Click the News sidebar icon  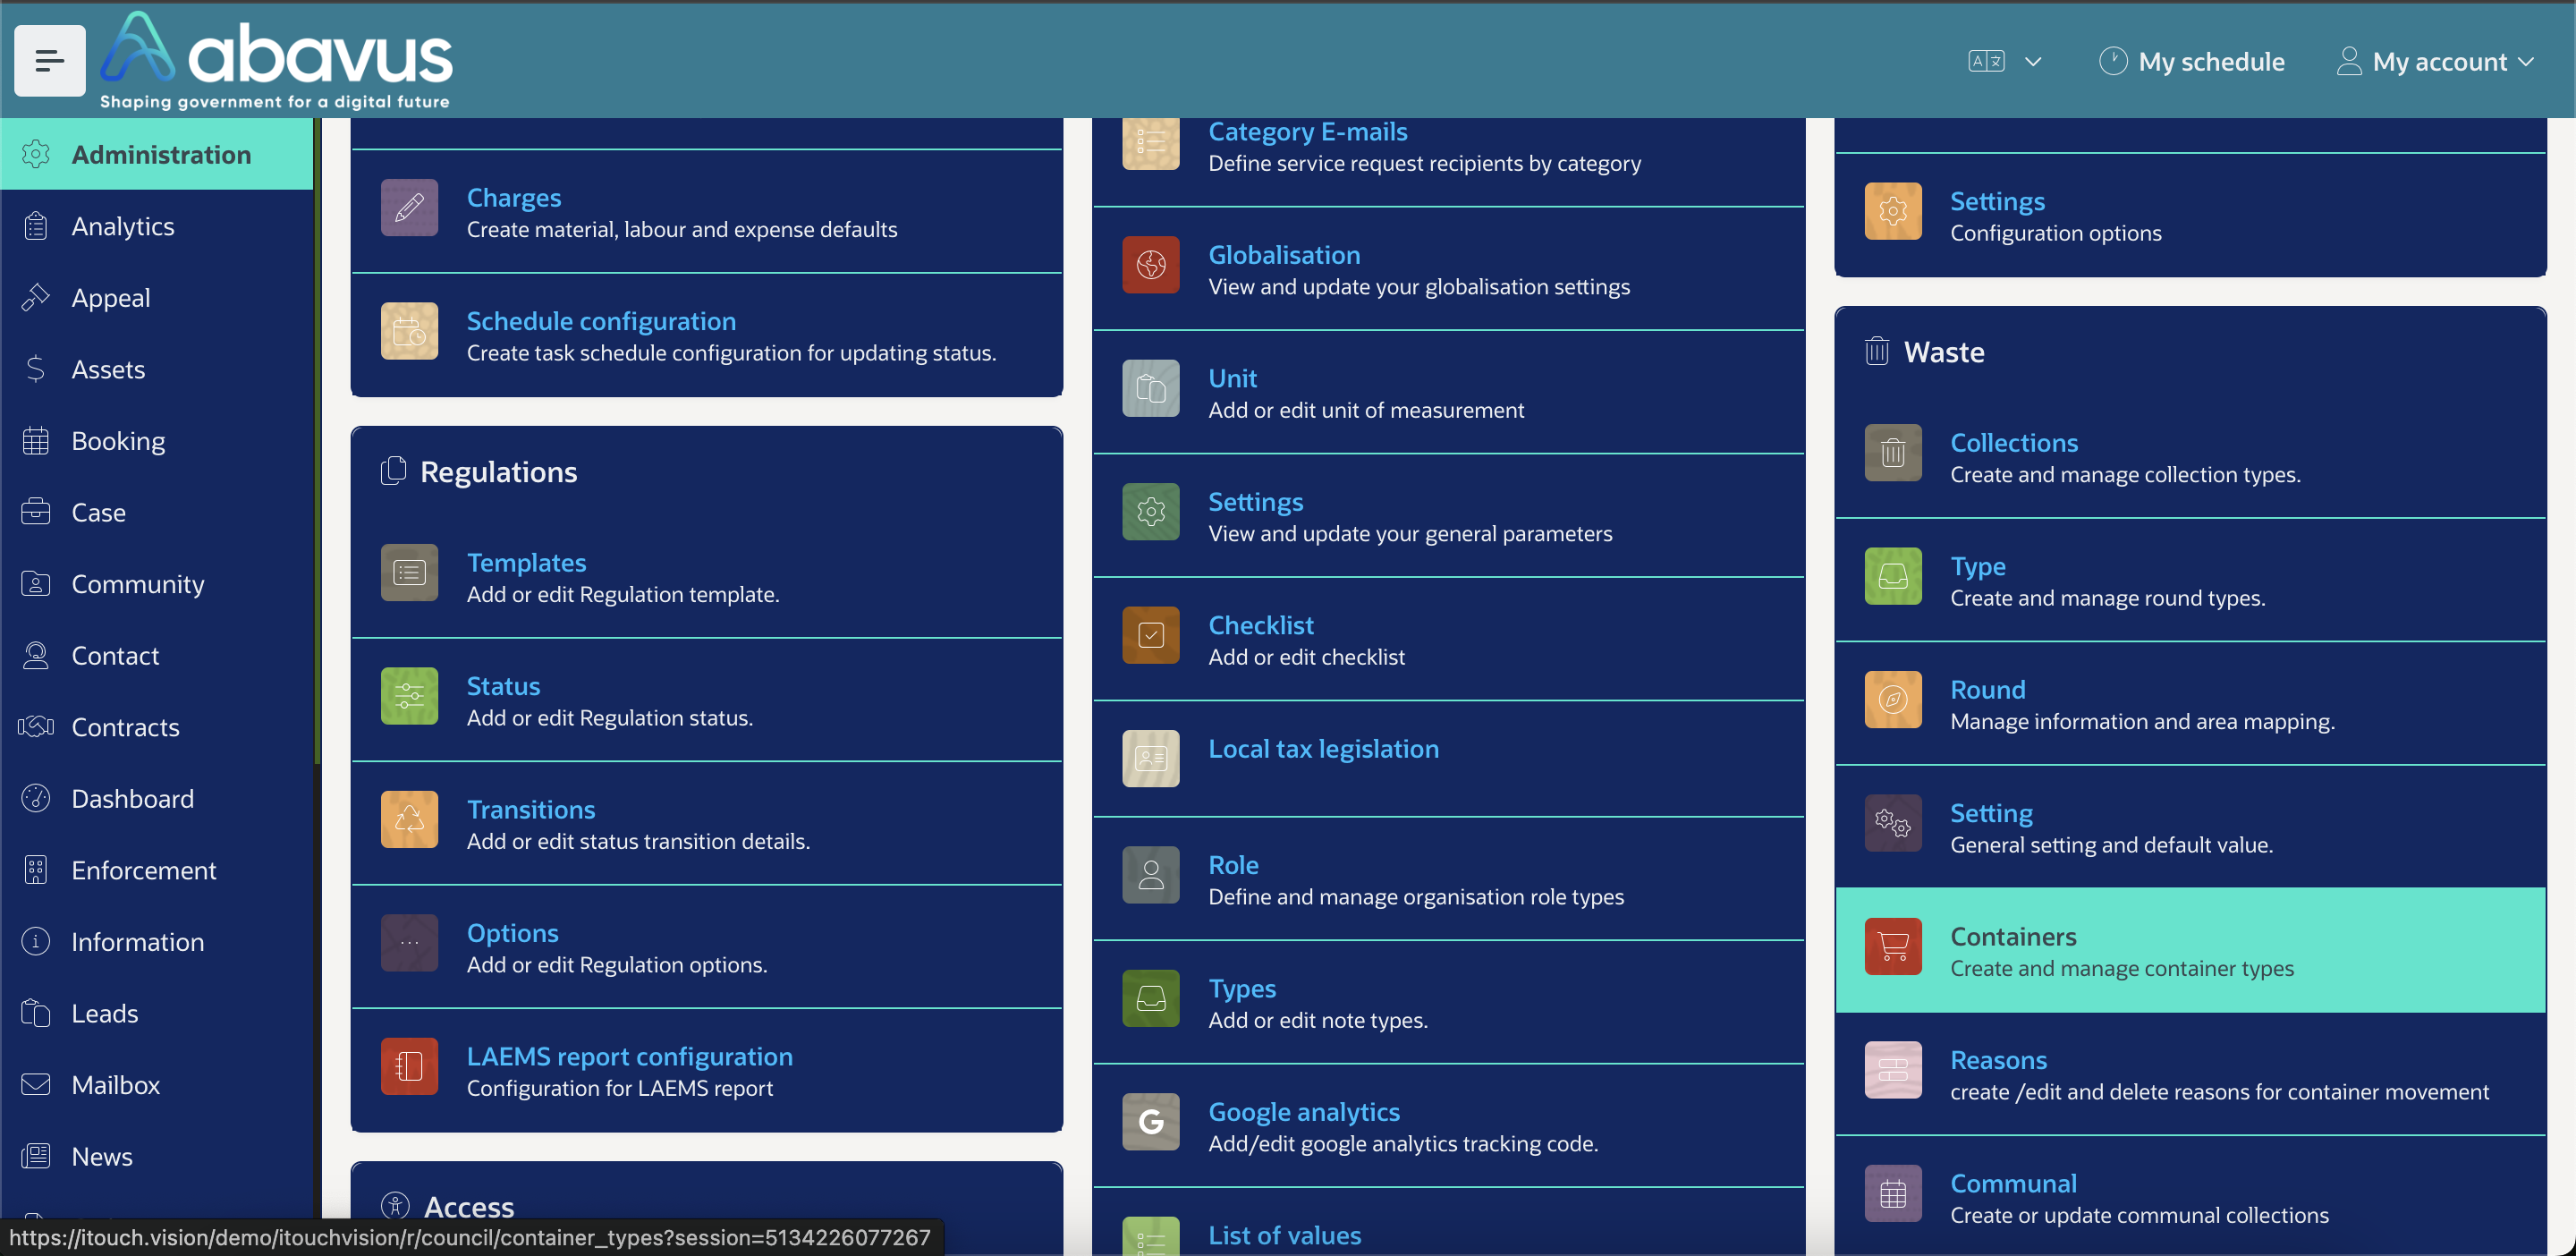(x=35, y=1155)
